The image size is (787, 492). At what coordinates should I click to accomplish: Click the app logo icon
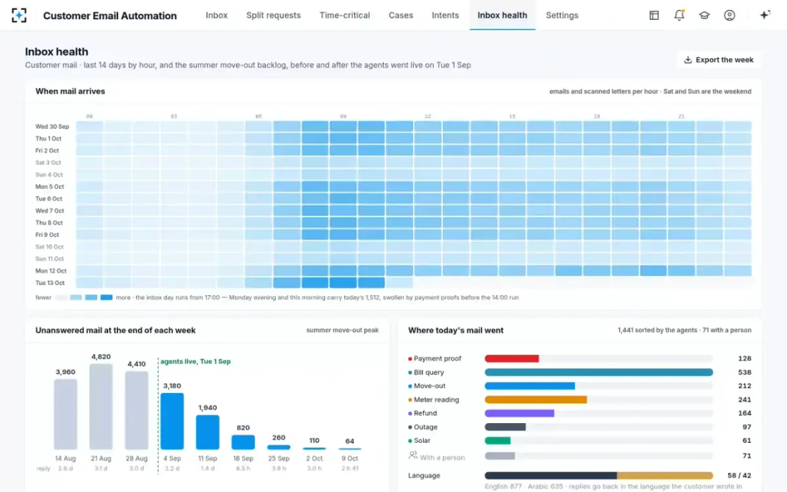[x=19, y=15]
